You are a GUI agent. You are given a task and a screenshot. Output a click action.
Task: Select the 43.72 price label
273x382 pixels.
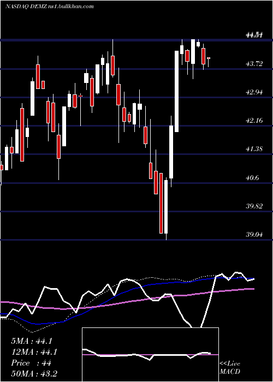pos(254,64)
